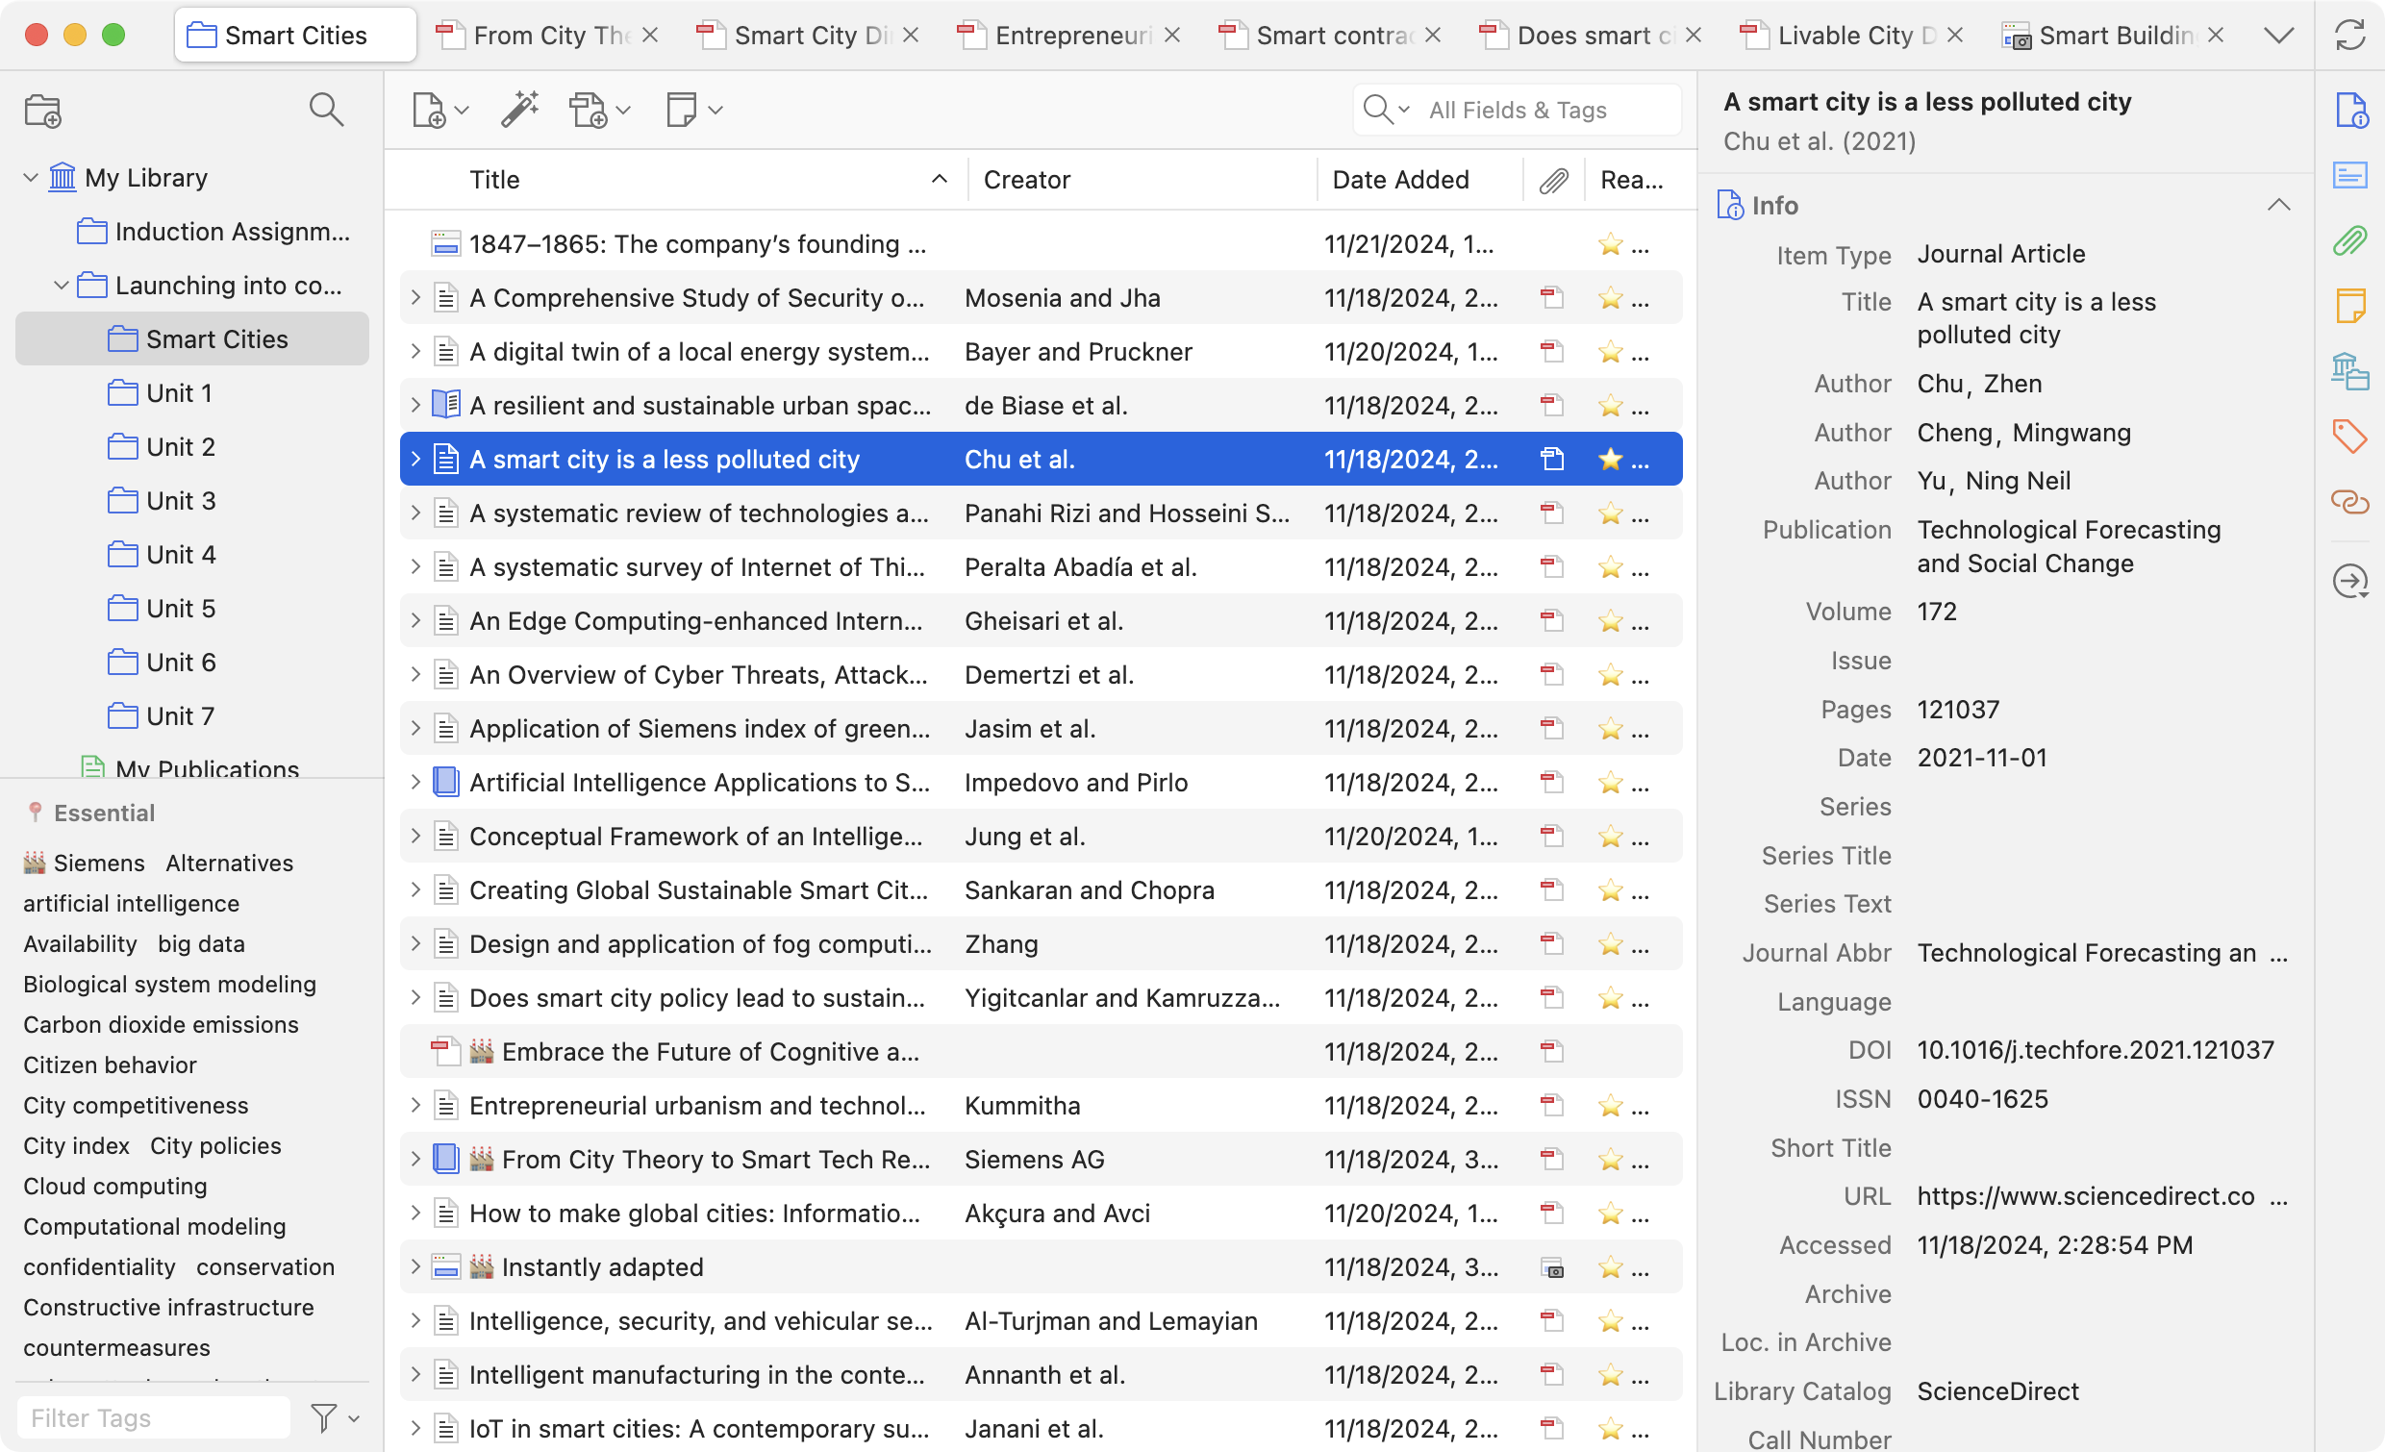The height and width of the screenshot is (1452, 2385).
Task: Collapse the Launching into co... collection
Action: click(x=61, y=286)
